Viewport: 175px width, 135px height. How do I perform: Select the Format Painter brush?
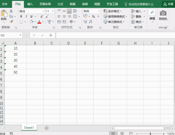coord(11,22)
